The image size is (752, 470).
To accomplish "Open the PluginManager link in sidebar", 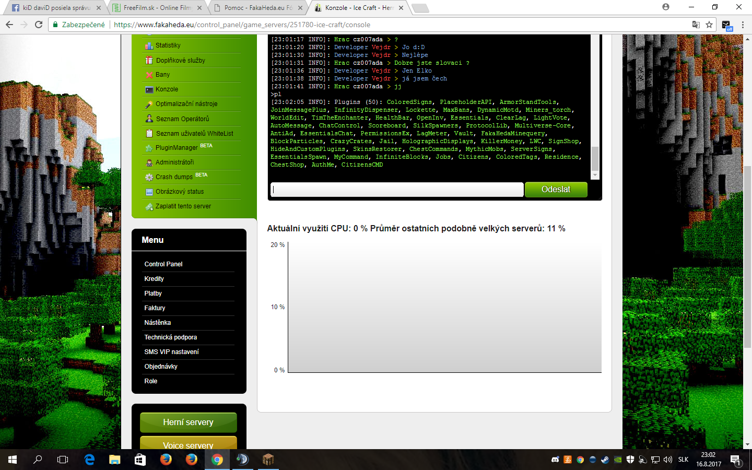I will click(x=177, y=148).
